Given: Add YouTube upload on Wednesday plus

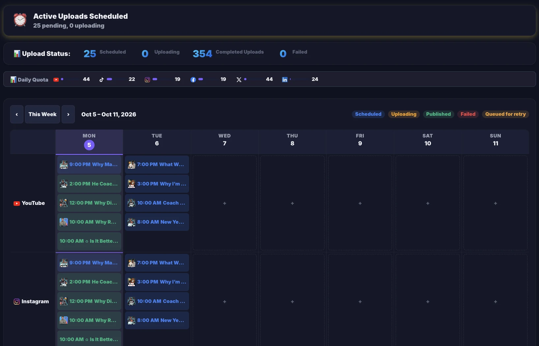Looking at the screenshot, I should [225, 203].
